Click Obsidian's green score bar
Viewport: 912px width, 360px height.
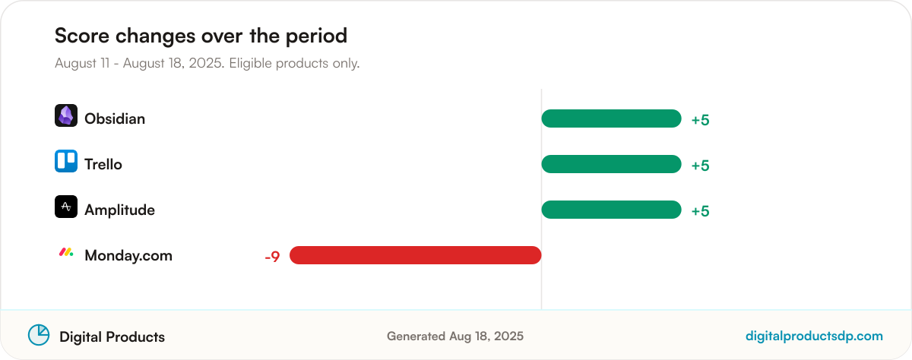pos(611,118)
